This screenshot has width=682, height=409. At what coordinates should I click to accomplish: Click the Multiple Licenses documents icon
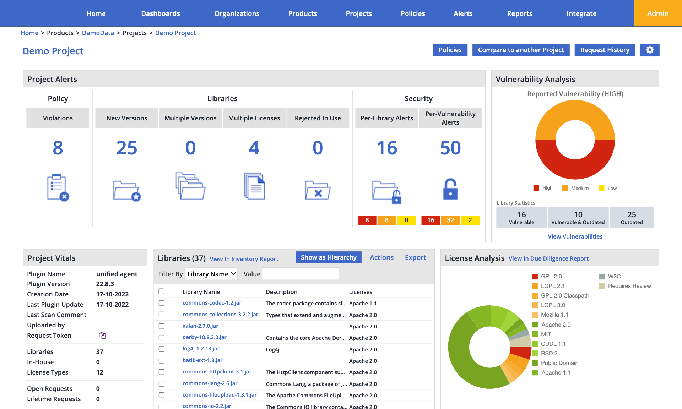254,186
